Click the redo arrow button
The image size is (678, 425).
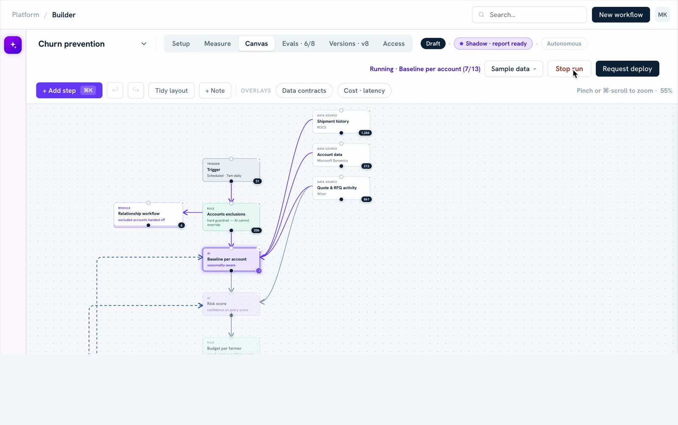[136, 90]
